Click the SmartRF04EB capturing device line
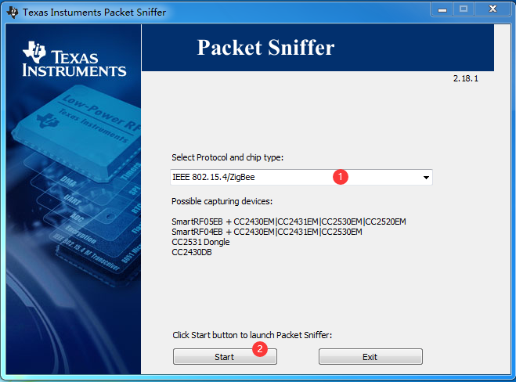The width and height of the screenshot is (516, 382). point(266,232)
